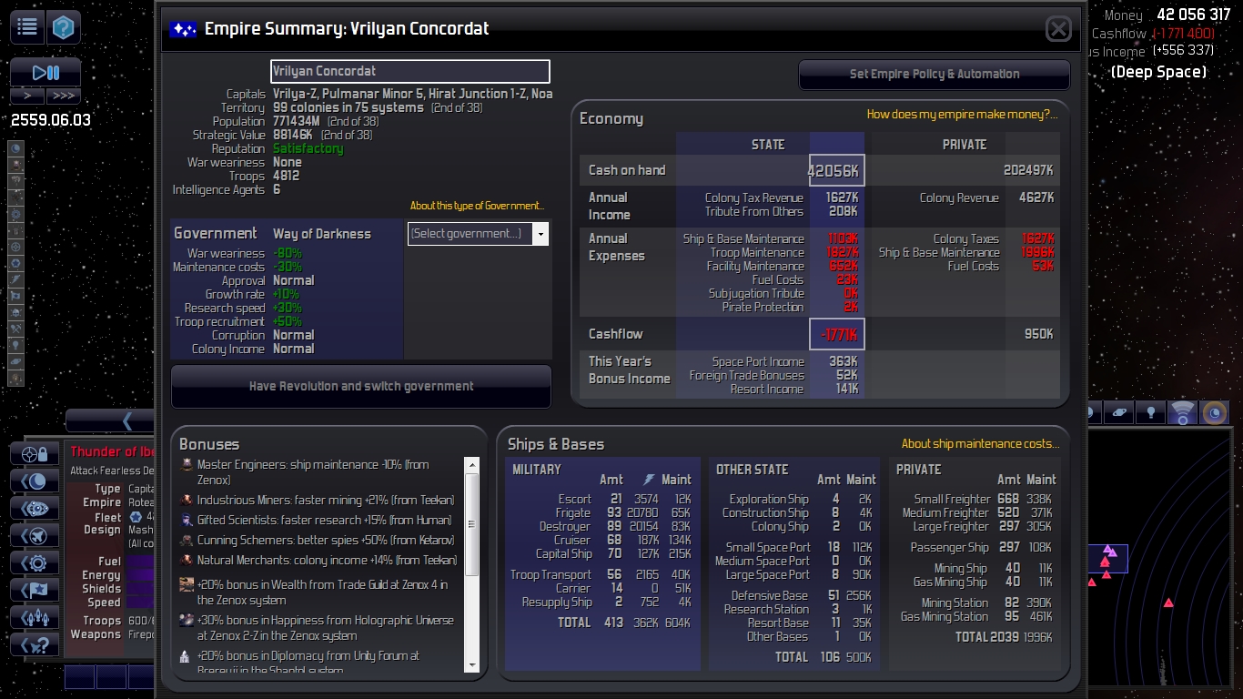
Task: Click the chevron fighter jet button
Action: (35, 536)
